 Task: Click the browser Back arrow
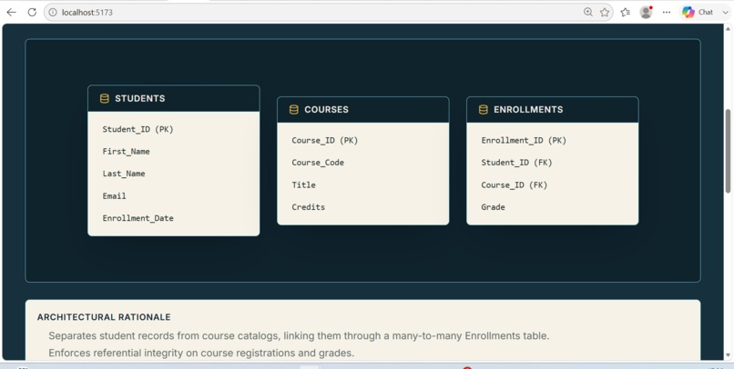click(x=11, y=13)
